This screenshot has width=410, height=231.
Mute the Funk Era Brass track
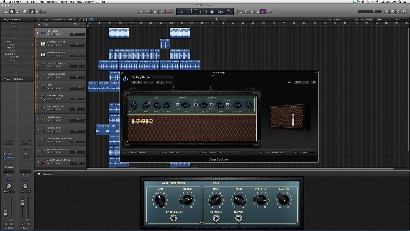(49, 120)
